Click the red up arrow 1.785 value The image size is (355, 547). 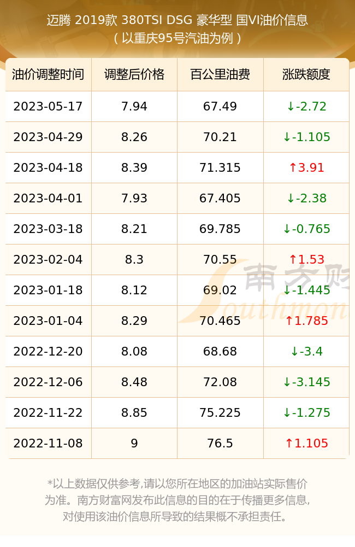tap(306, 321)
